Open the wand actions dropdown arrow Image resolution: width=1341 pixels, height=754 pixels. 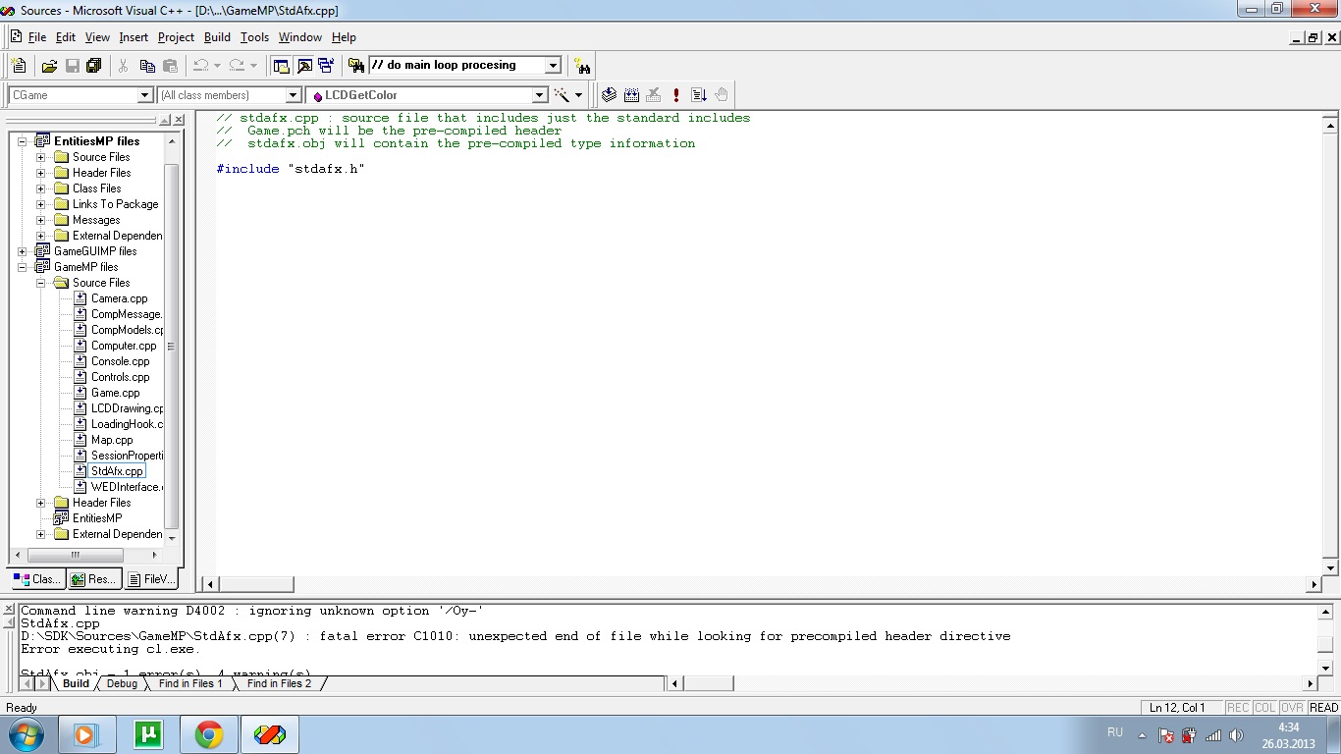[x=579, y=95]
